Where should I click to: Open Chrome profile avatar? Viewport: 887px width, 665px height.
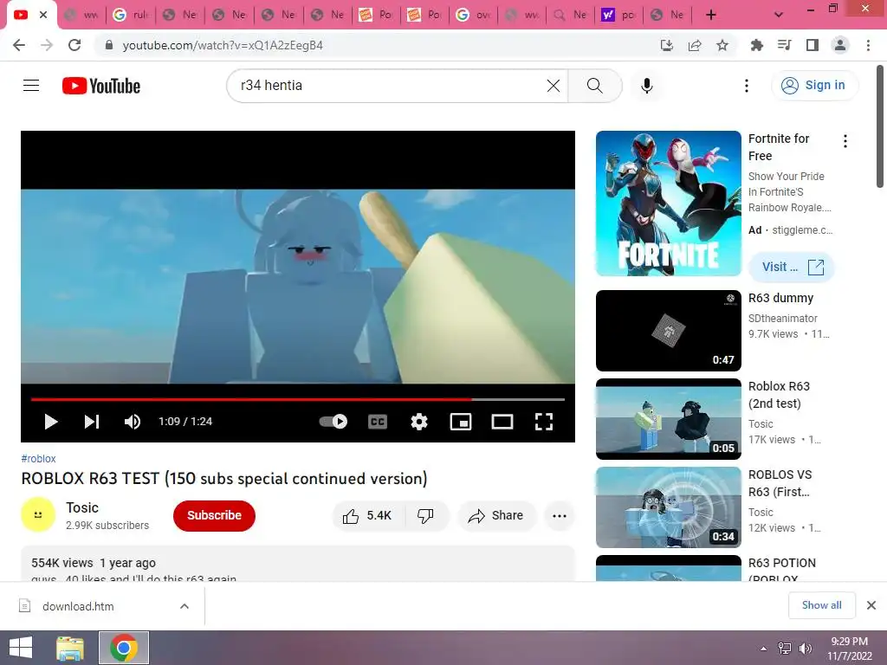click(x=840, y=45)
